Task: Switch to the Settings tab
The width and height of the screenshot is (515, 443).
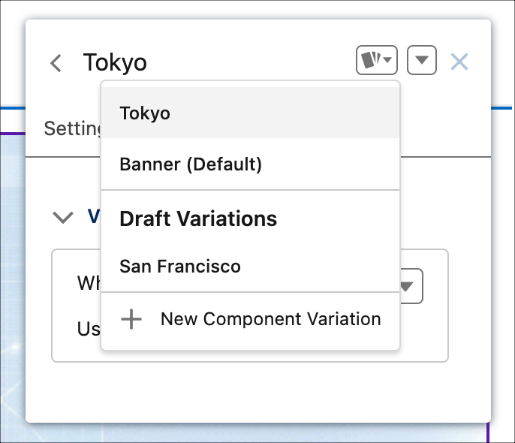Action: 72,128
